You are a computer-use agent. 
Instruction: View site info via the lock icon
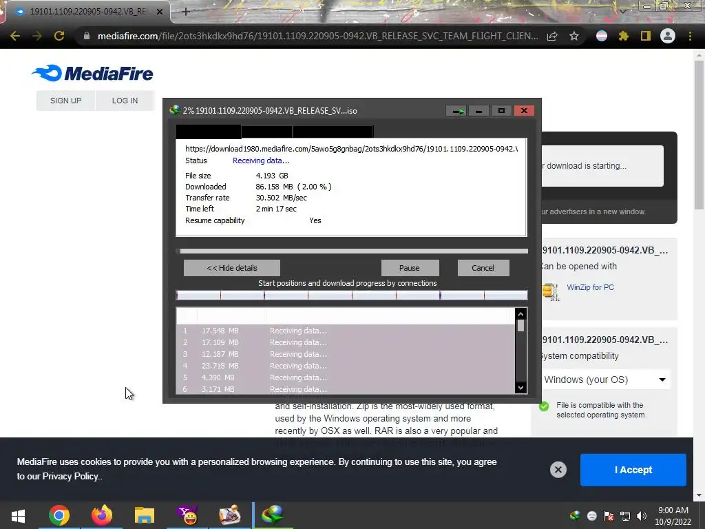coord(87,36)
